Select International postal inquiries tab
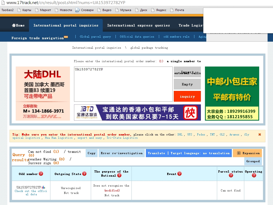Viewport: 273px width, 205px height. [x=66, y=25]
